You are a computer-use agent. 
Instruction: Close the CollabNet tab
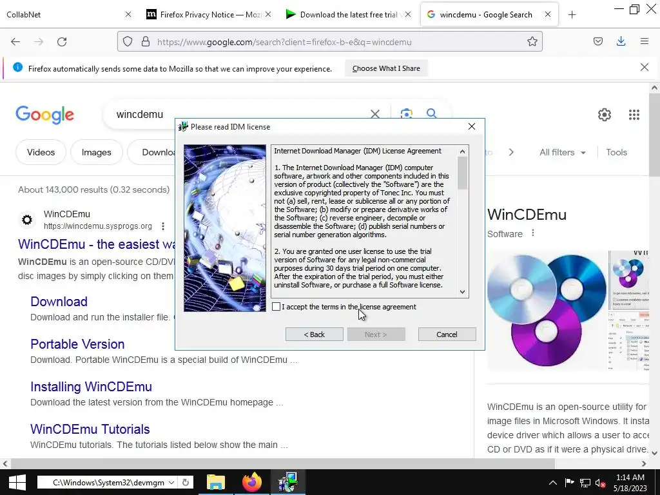coord(128,15)
